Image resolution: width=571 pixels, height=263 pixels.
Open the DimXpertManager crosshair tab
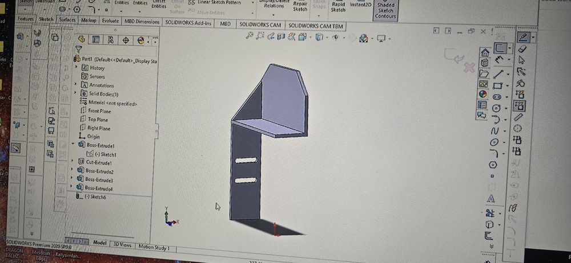[126, 40]
